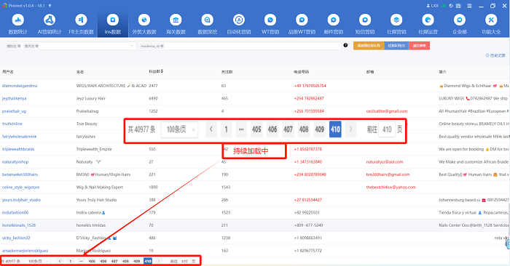Switch to FB主页数据 module

click(x=81, y=24)
